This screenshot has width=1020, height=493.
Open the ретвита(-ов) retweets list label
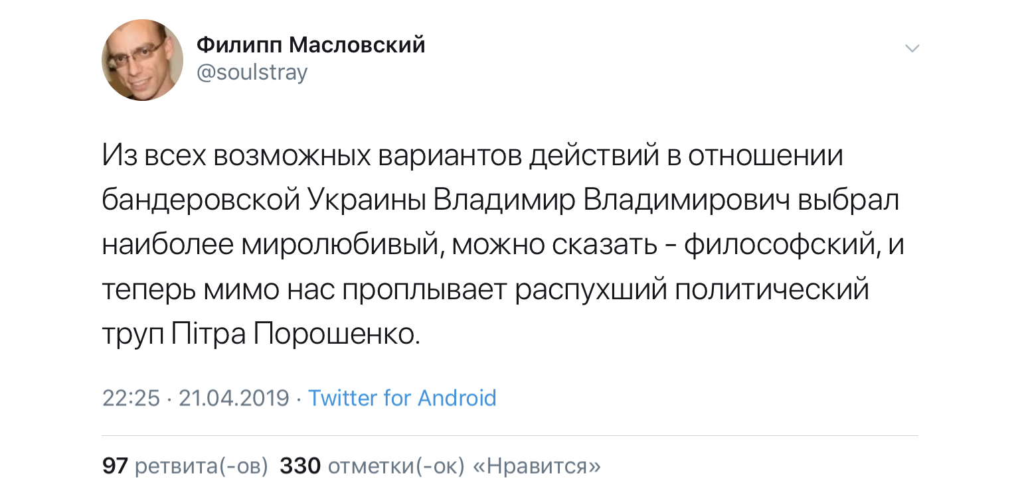(x=201, y=466)
